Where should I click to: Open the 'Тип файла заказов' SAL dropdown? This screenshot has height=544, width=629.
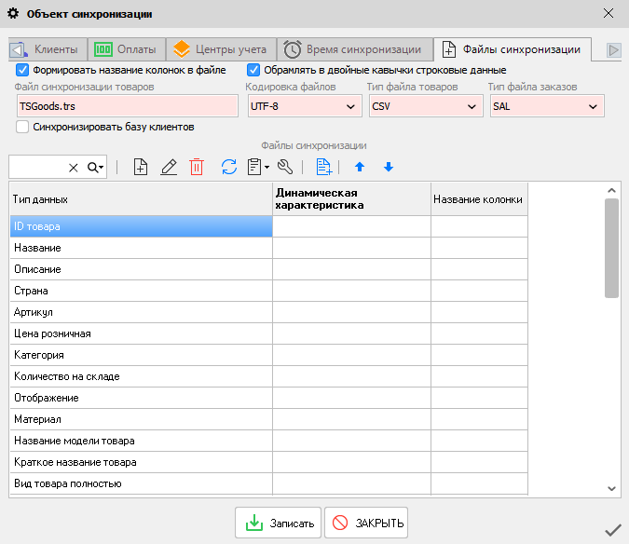[547, 106]
